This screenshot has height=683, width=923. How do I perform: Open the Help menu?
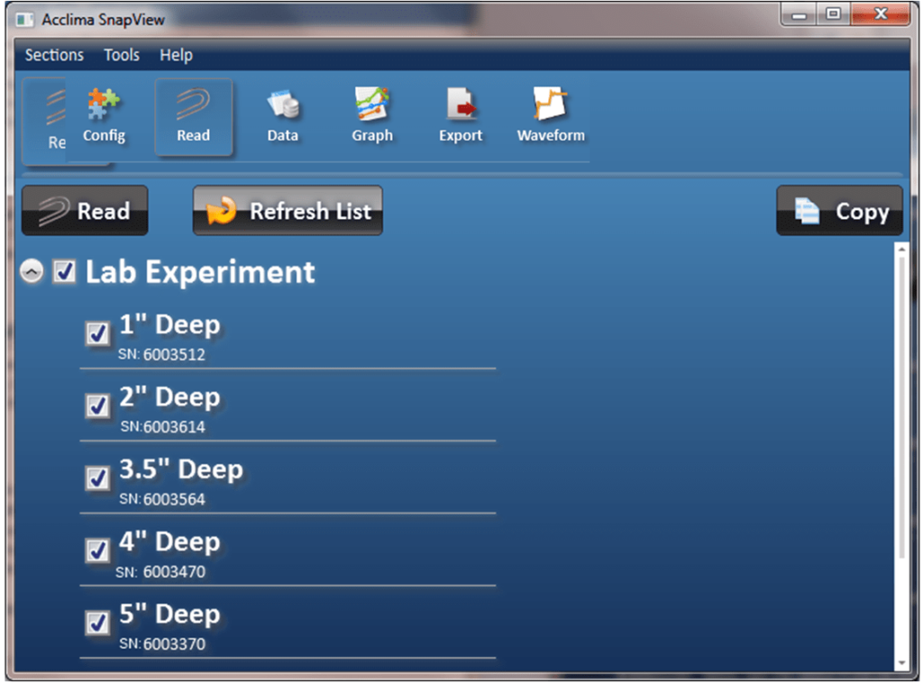pos(176,55)
